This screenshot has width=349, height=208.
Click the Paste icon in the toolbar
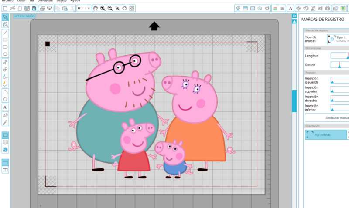(65, 8)
